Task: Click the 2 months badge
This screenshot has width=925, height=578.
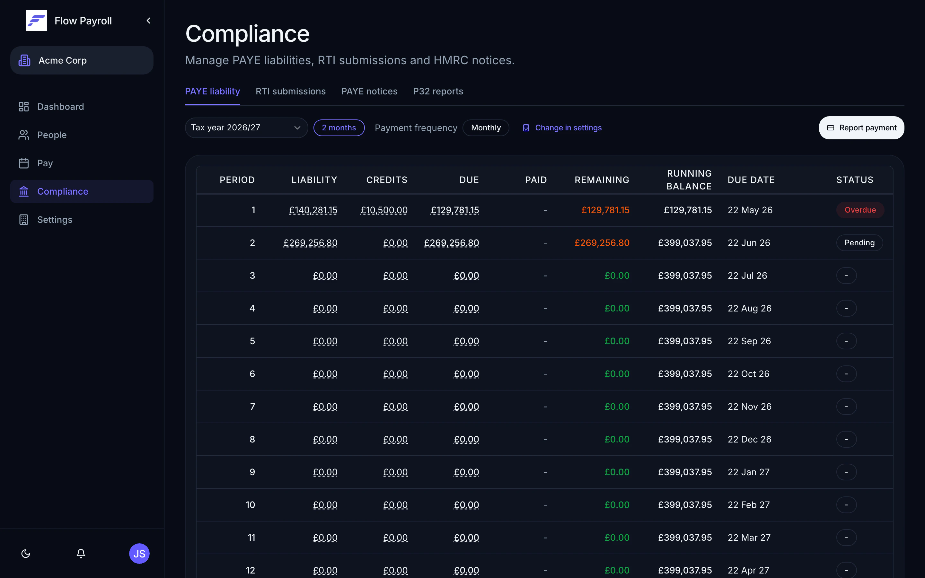Action: pos(339,128)
